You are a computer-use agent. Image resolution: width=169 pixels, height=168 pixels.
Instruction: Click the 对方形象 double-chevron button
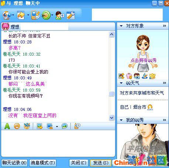165,26
